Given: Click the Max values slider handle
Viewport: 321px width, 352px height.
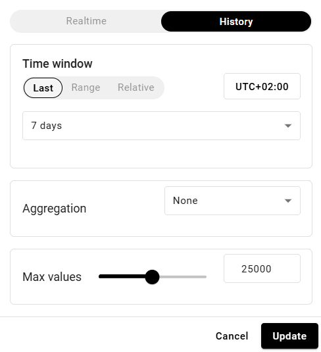Looking at the screenshot, I should click(x=152, y=277).
